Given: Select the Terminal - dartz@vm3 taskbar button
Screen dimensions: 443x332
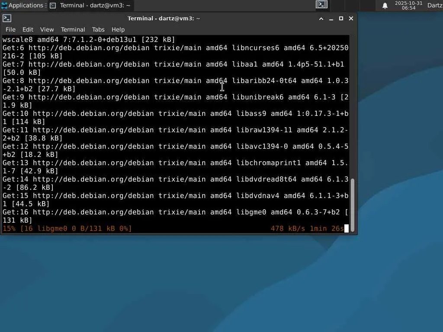Looking at the screenshot, I should 91,5.
